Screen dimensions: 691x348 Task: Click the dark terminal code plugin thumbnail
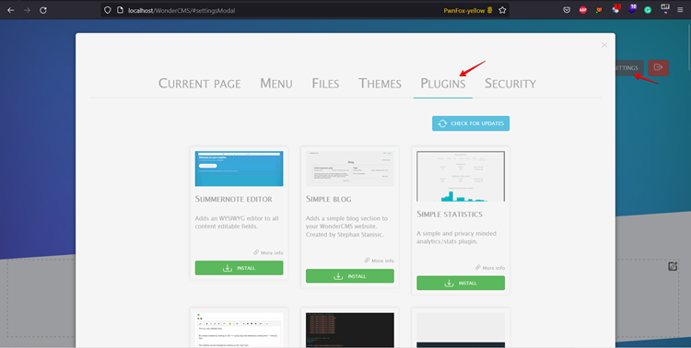[x=350, y=331]
